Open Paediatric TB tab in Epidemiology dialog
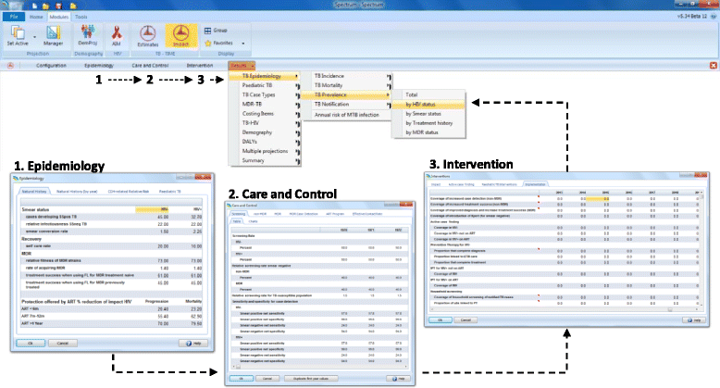Screen dimensions: 720x388 pos(170,192)
